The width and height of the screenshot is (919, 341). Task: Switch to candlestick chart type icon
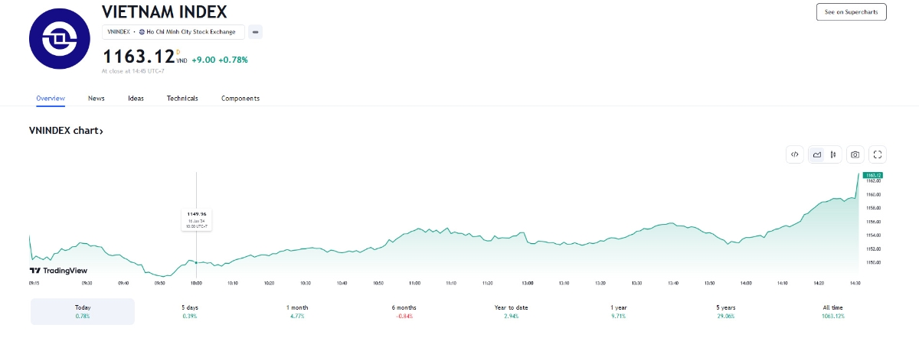(x=833, y=154)
